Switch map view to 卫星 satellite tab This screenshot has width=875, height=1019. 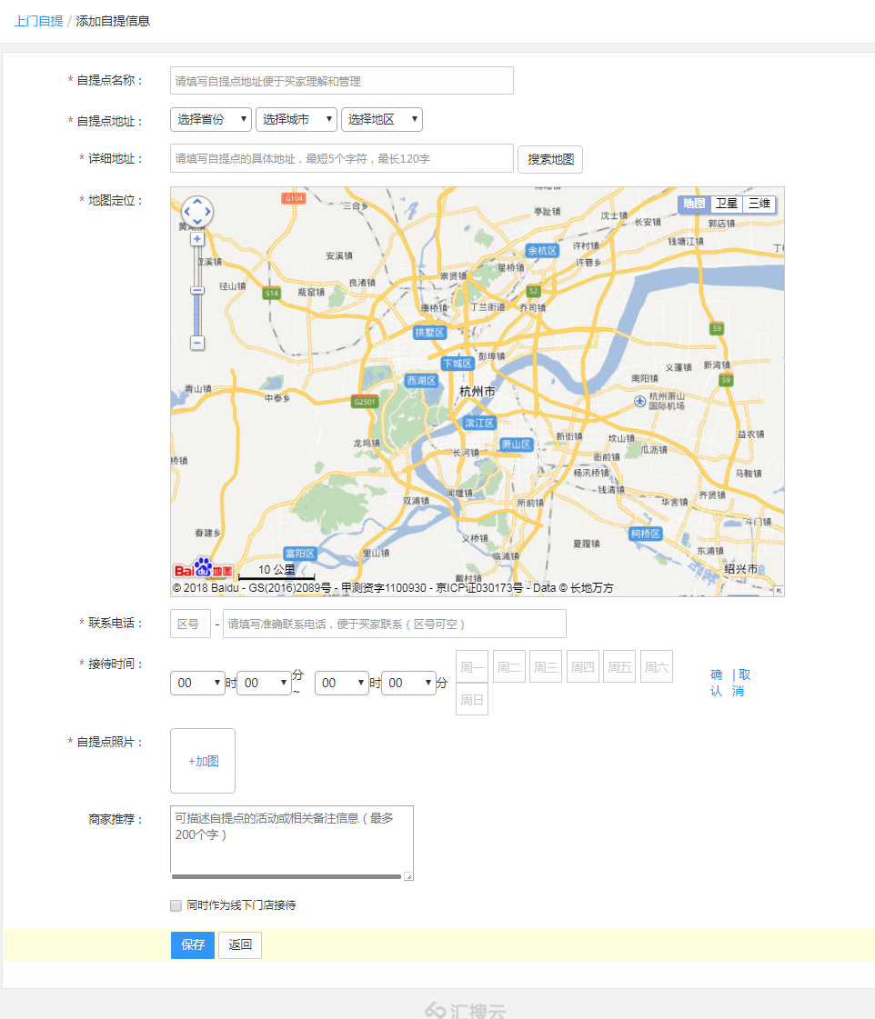click(726, 204)
